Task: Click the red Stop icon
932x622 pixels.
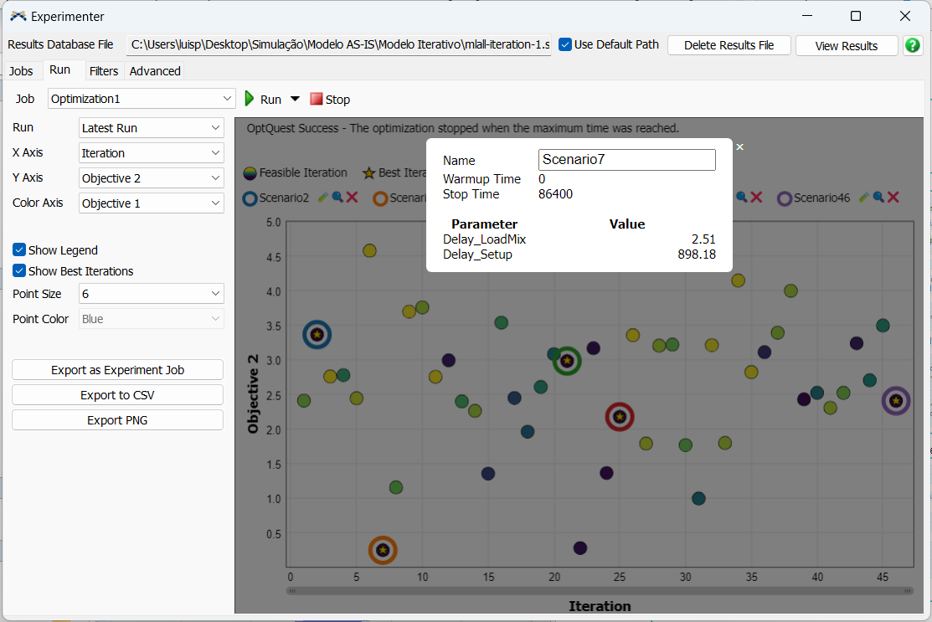Action: pos(316,99)
